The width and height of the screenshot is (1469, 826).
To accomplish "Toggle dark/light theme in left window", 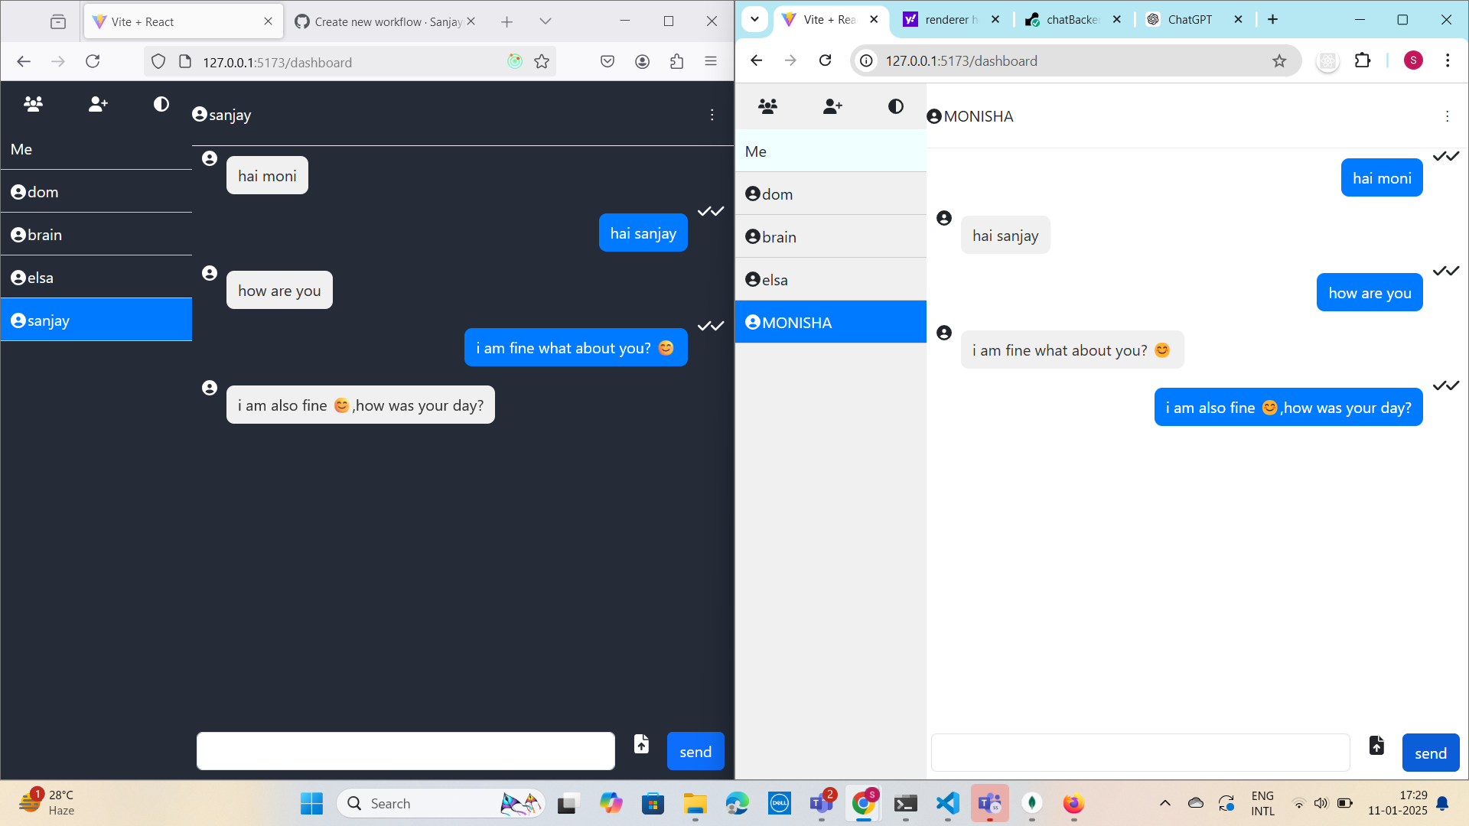I will point(161,104).
